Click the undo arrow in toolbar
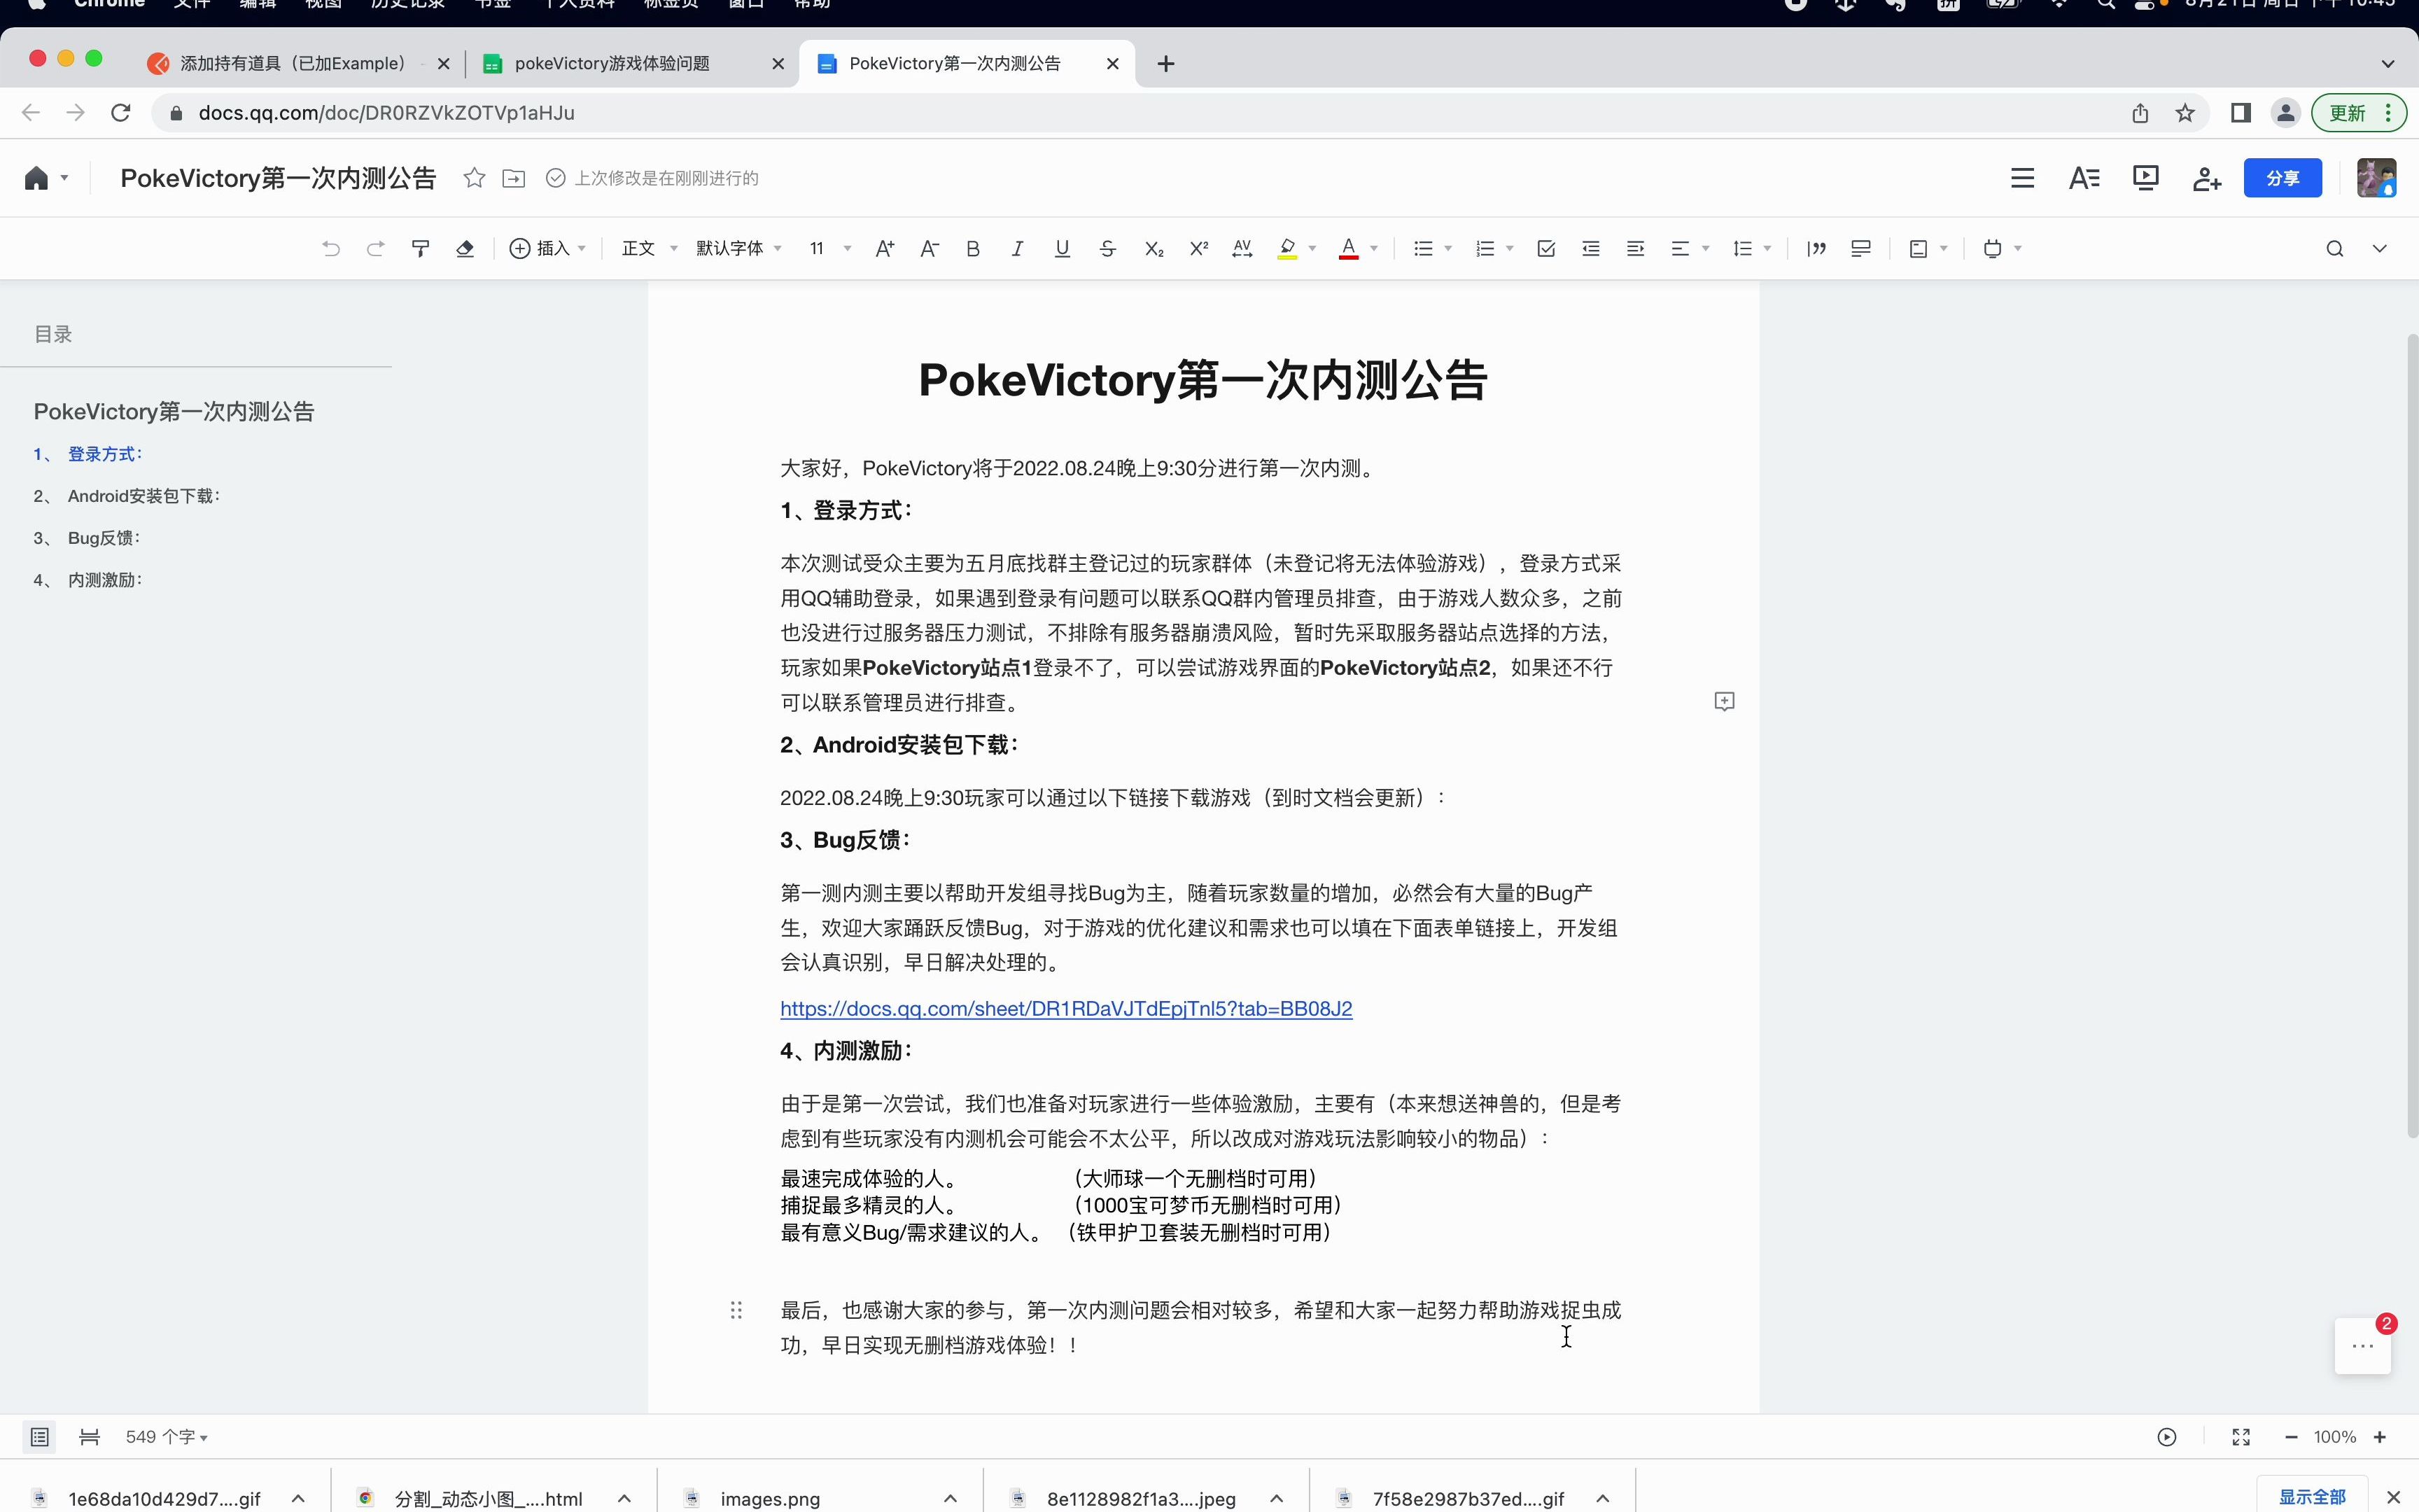This screenshot has height=1512, width=2419. pos(331,249)
